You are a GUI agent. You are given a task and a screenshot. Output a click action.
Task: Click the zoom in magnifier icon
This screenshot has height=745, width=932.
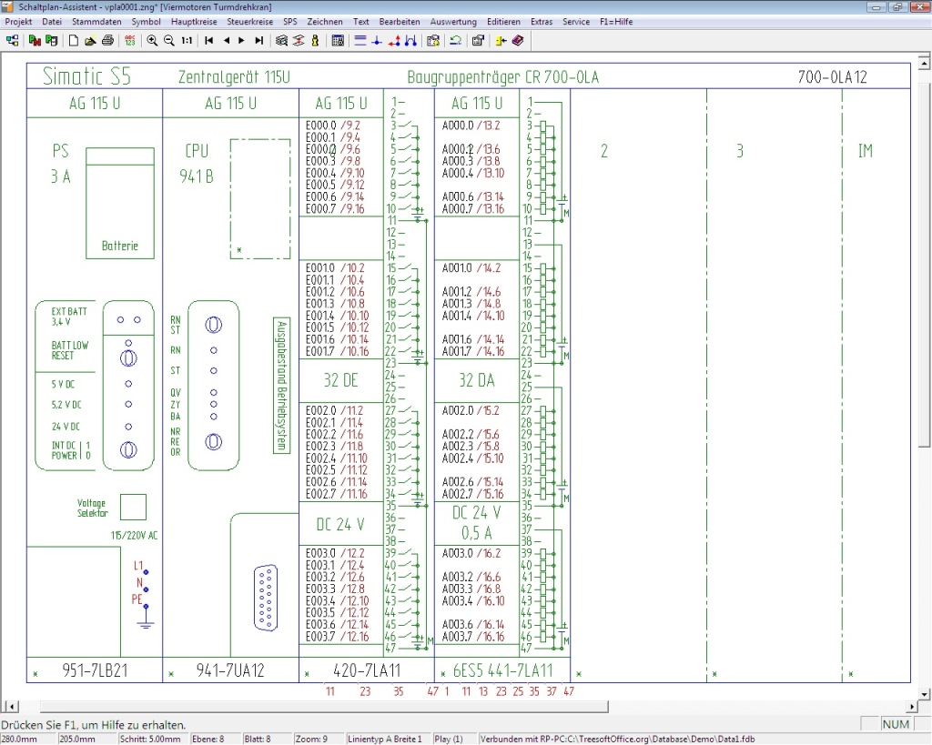click(152, 40)
